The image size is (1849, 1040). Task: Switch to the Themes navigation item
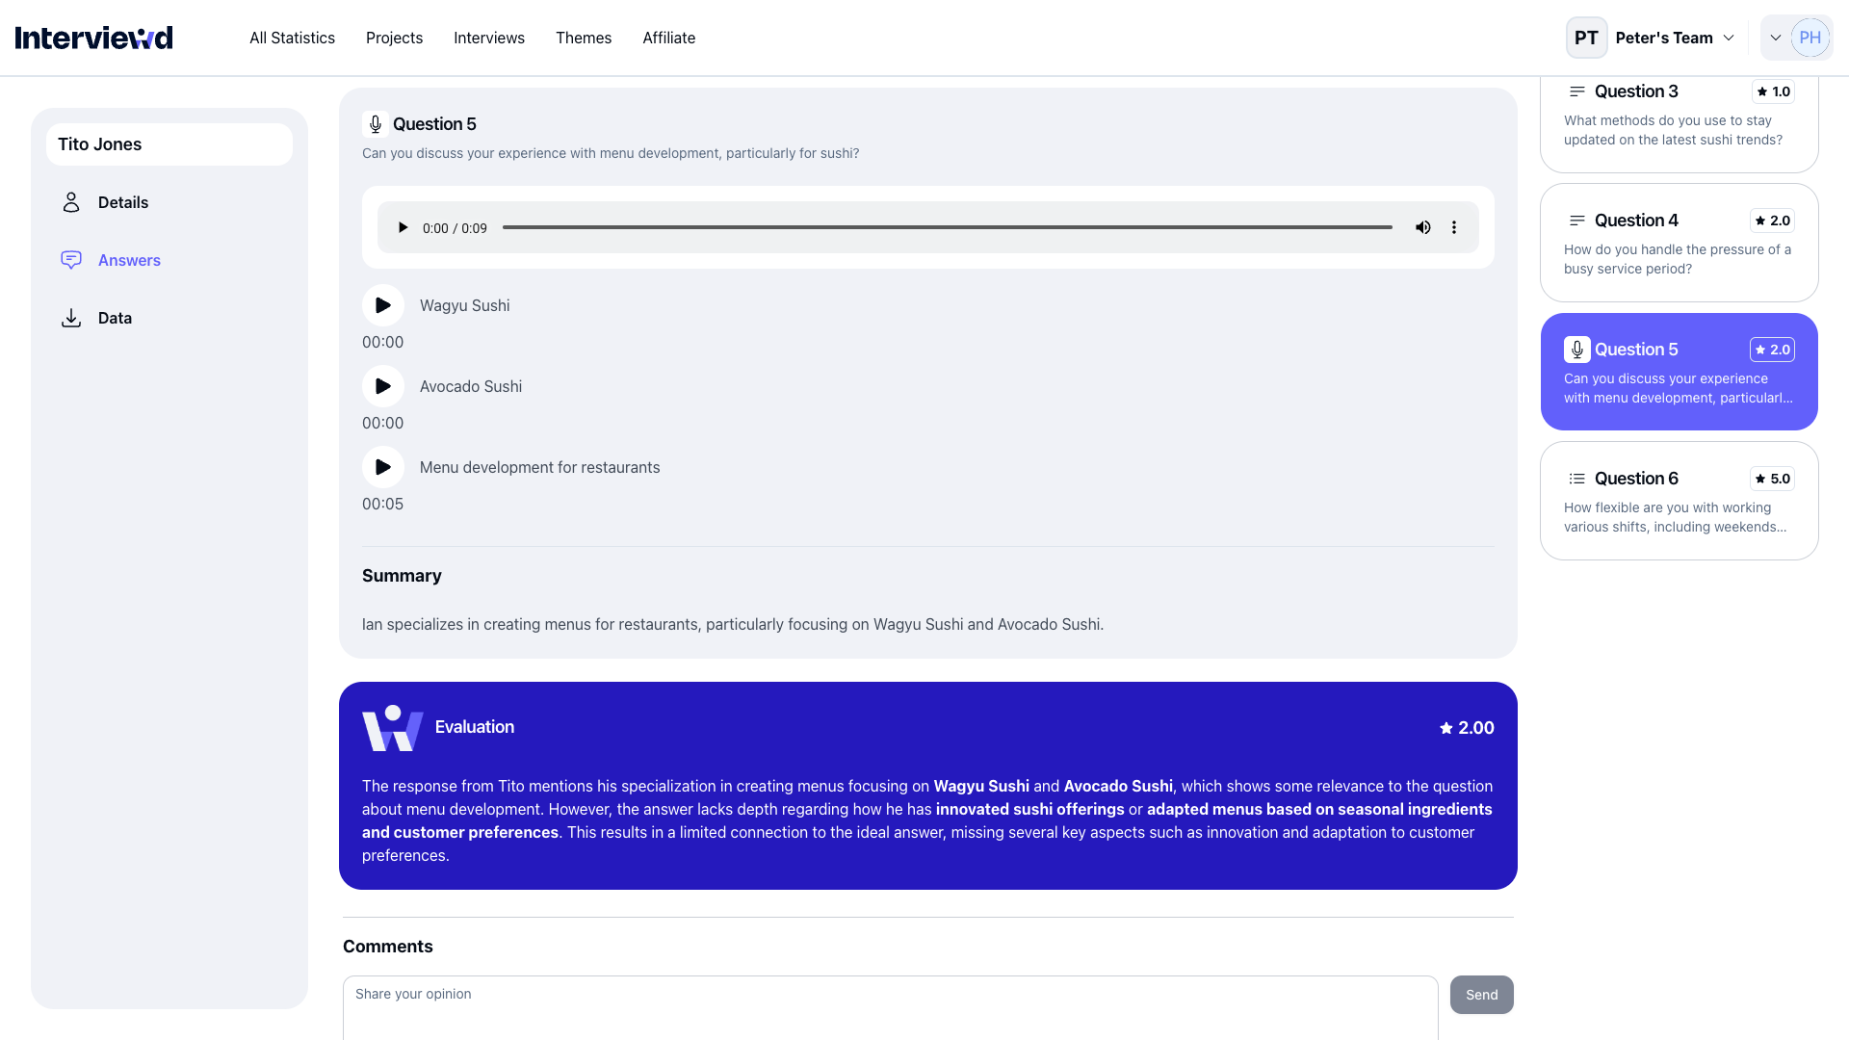(x=584, y=38)
